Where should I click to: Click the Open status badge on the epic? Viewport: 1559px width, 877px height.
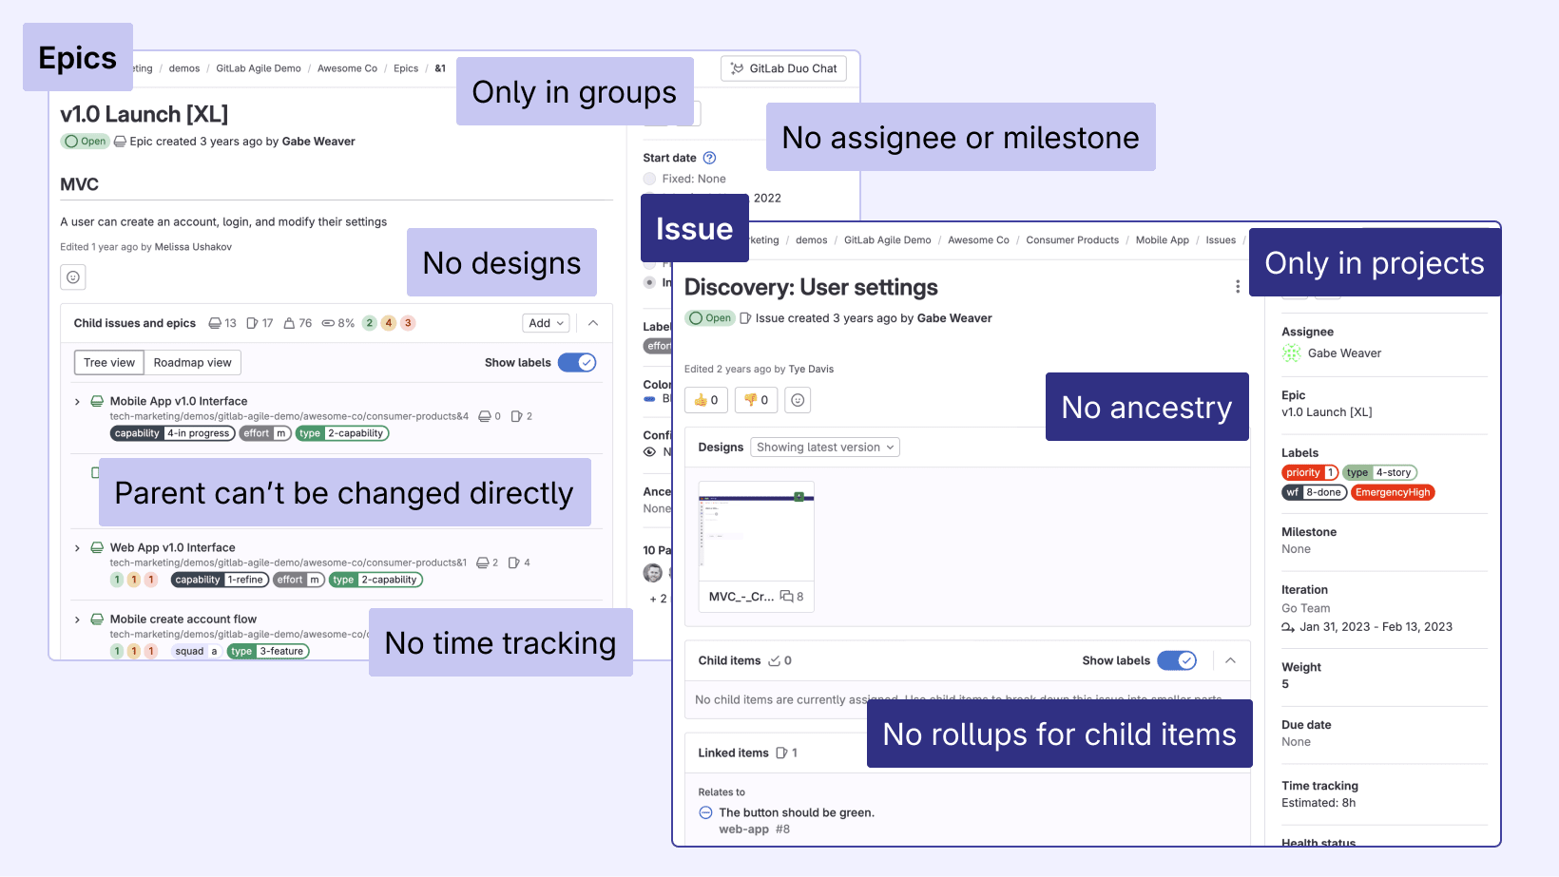pyautogui.click(x=86, y=142)
